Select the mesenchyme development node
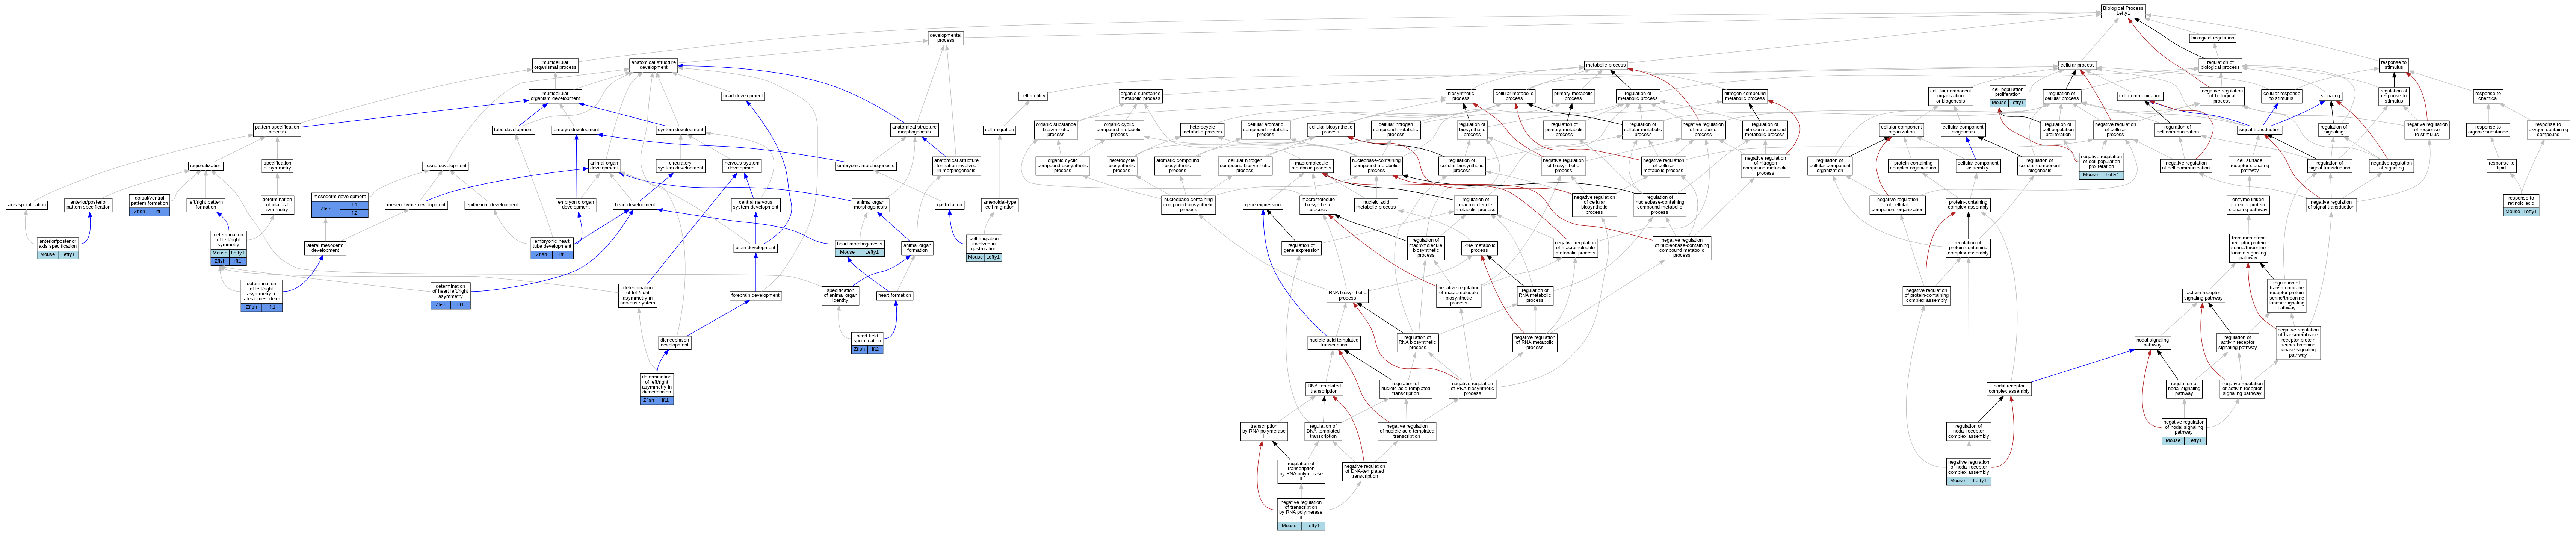The image size is (2576, 534). tap(416, 205)
